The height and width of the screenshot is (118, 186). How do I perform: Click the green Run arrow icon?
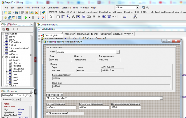coord(26,18)
